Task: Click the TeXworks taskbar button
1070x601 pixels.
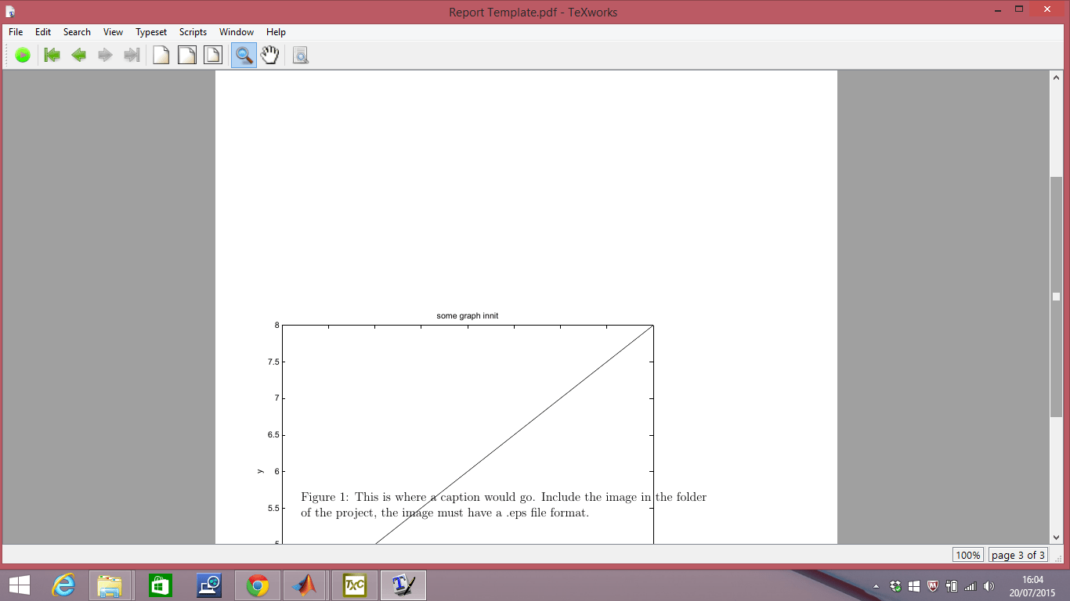Action: click(403, 585)
